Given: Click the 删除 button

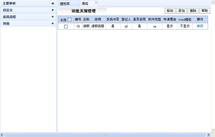Looking at the screenshot, I should [x=193, y=11].
